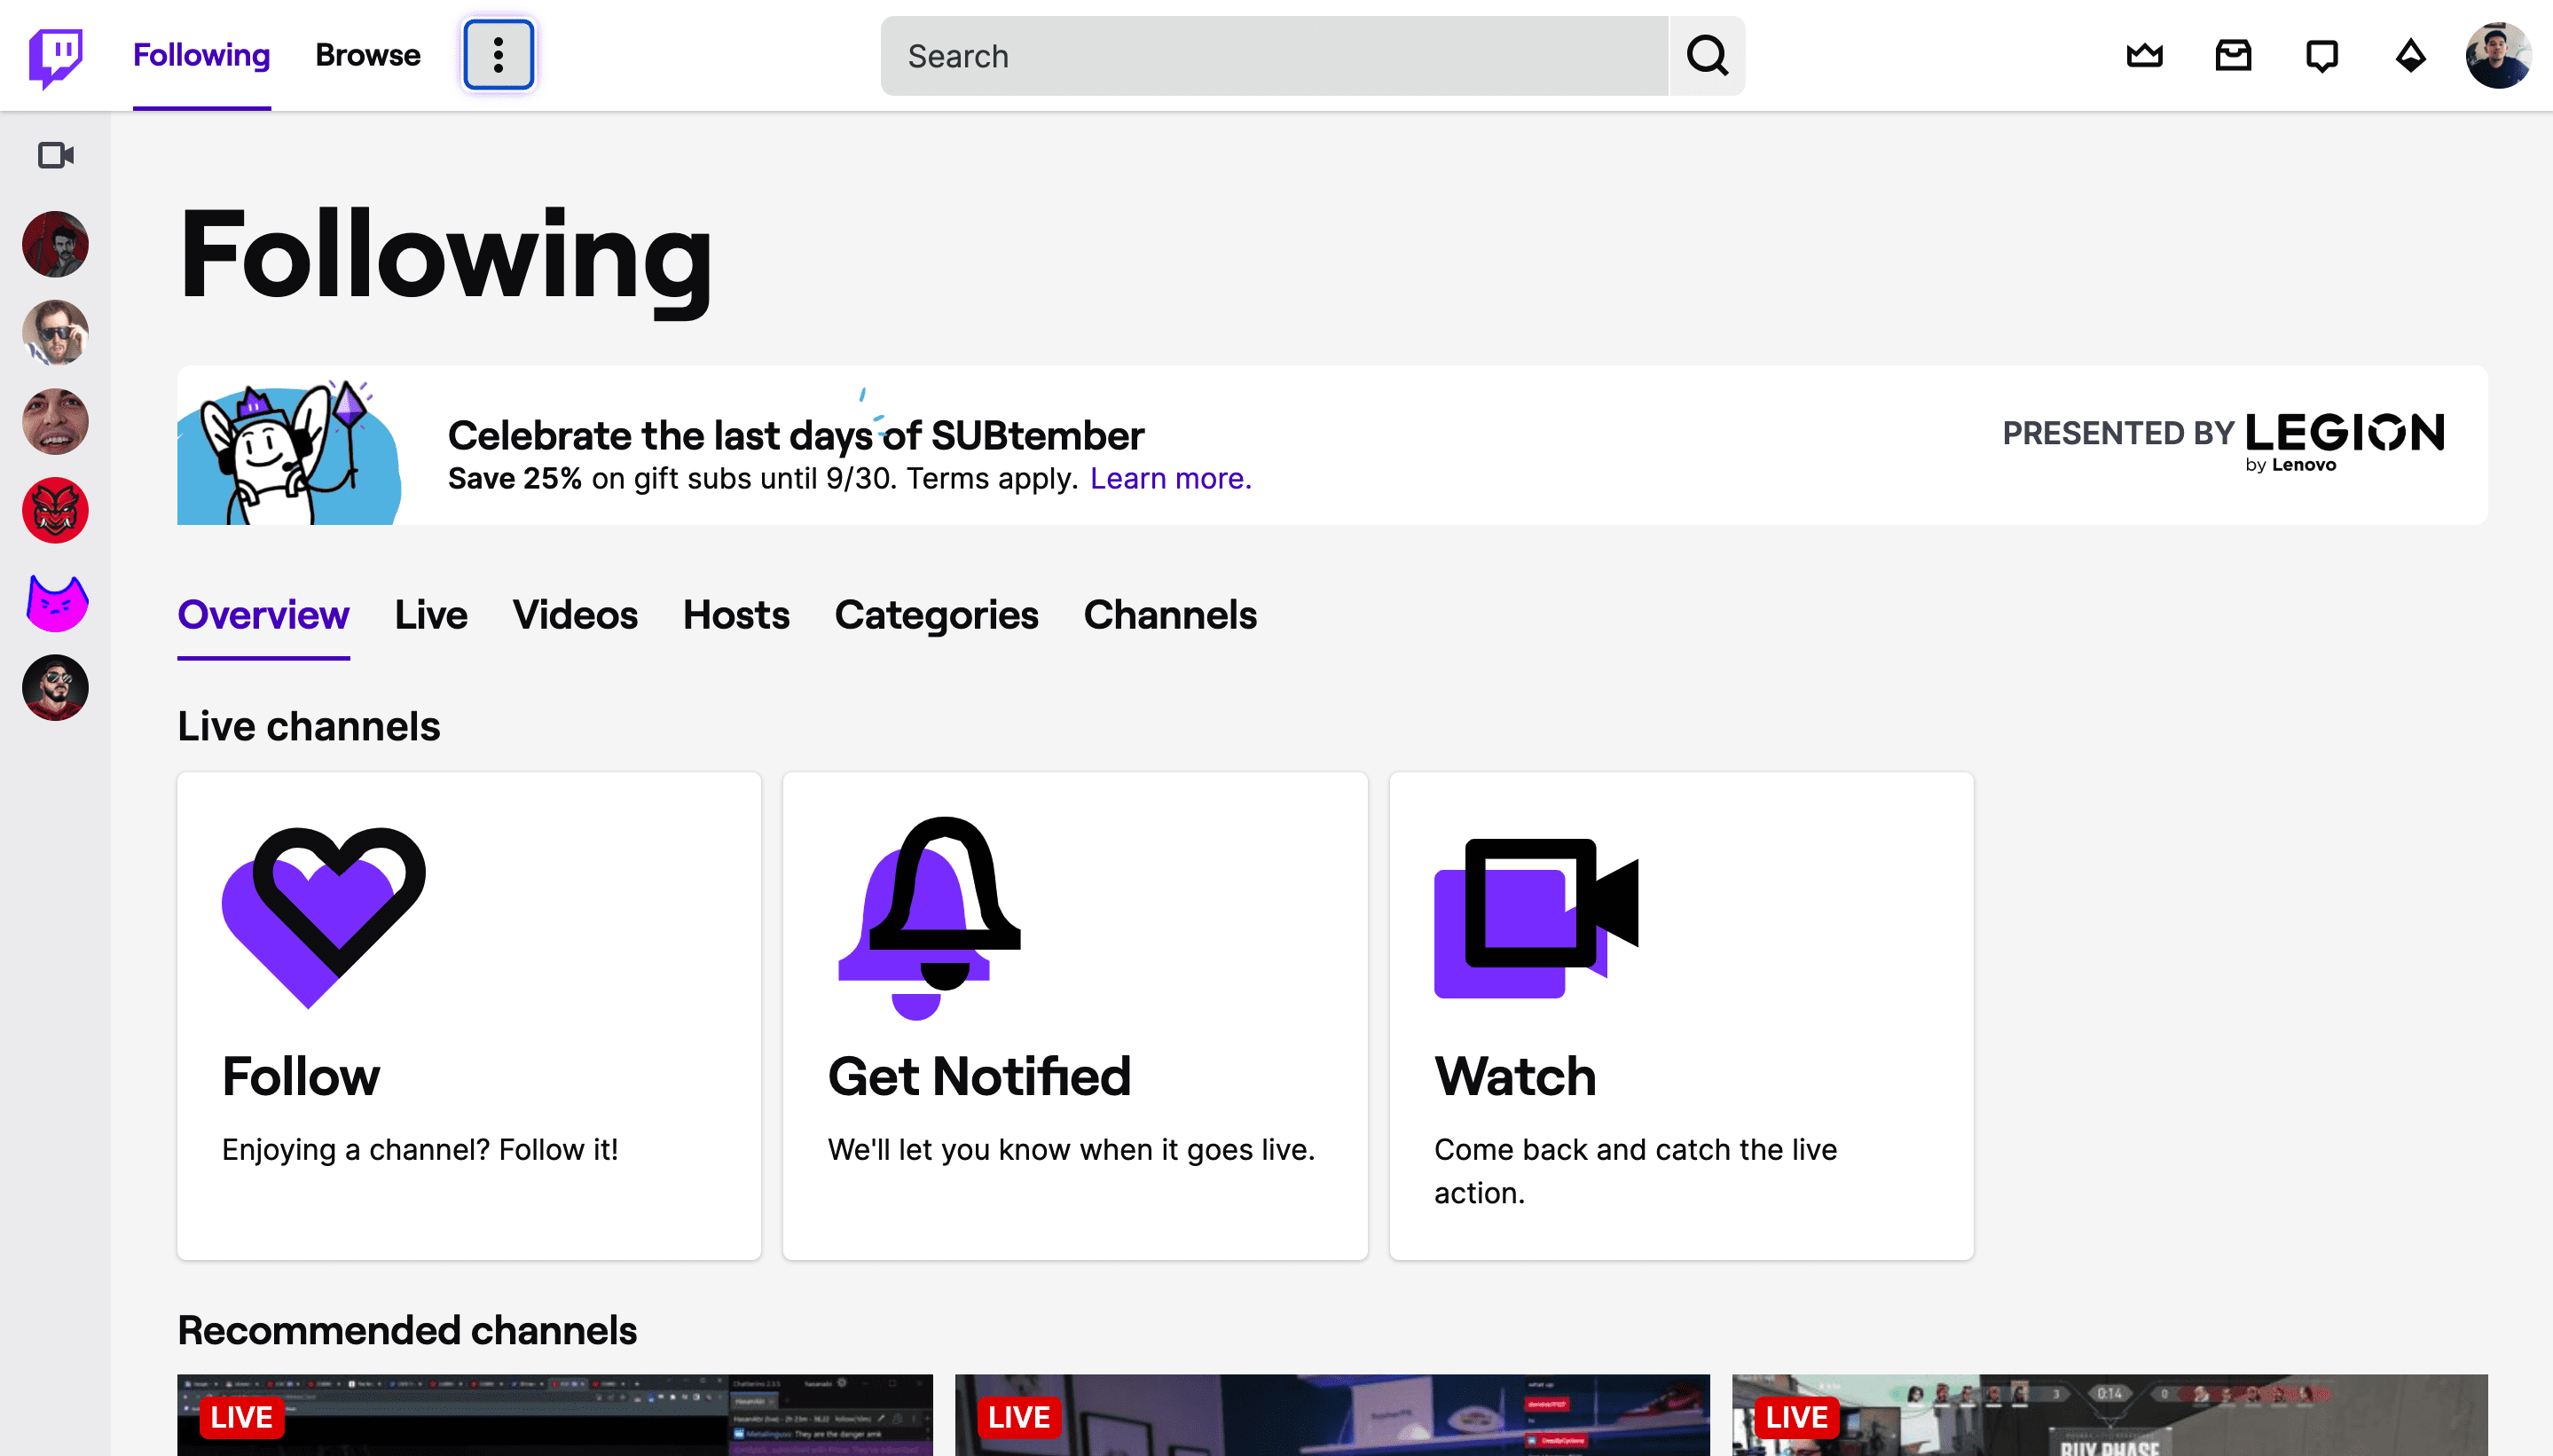Open last sidebar channel with bearded man avatar
This screenshot has height=1456, width=2553.
tap(55, 688)
